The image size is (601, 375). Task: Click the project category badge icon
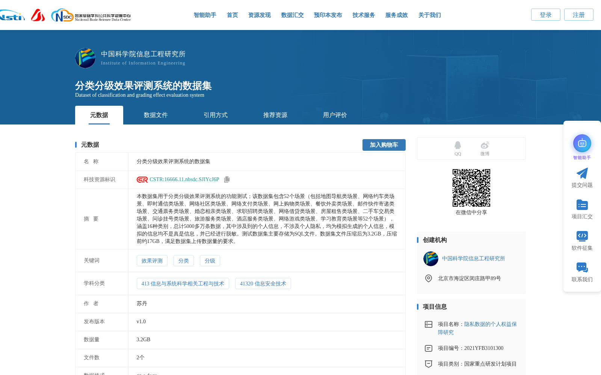429,364
